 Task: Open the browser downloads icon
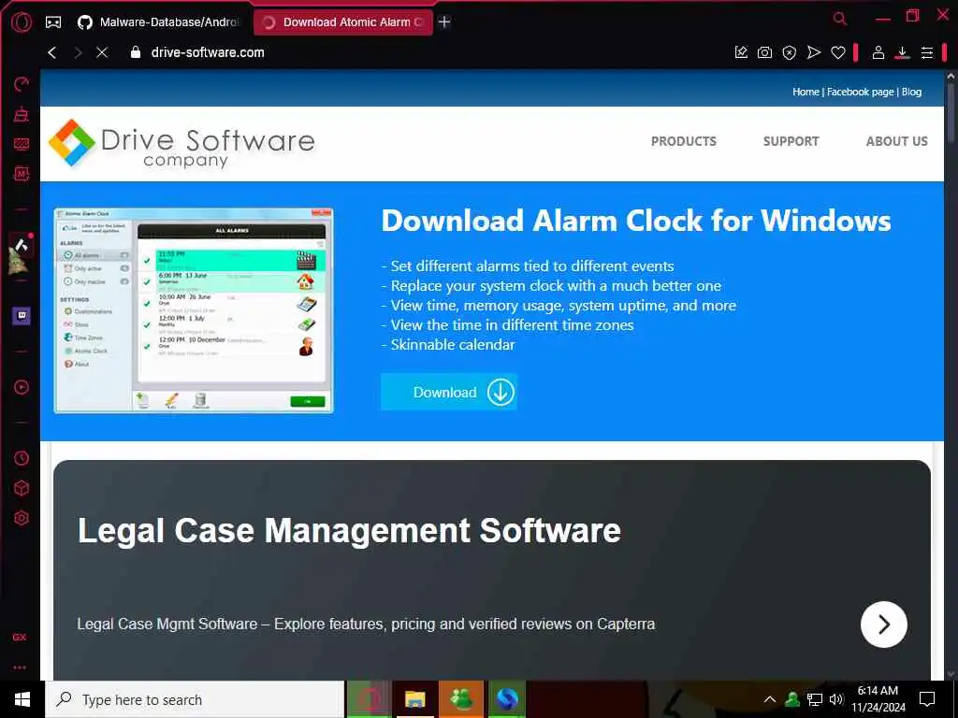(903, 52)
